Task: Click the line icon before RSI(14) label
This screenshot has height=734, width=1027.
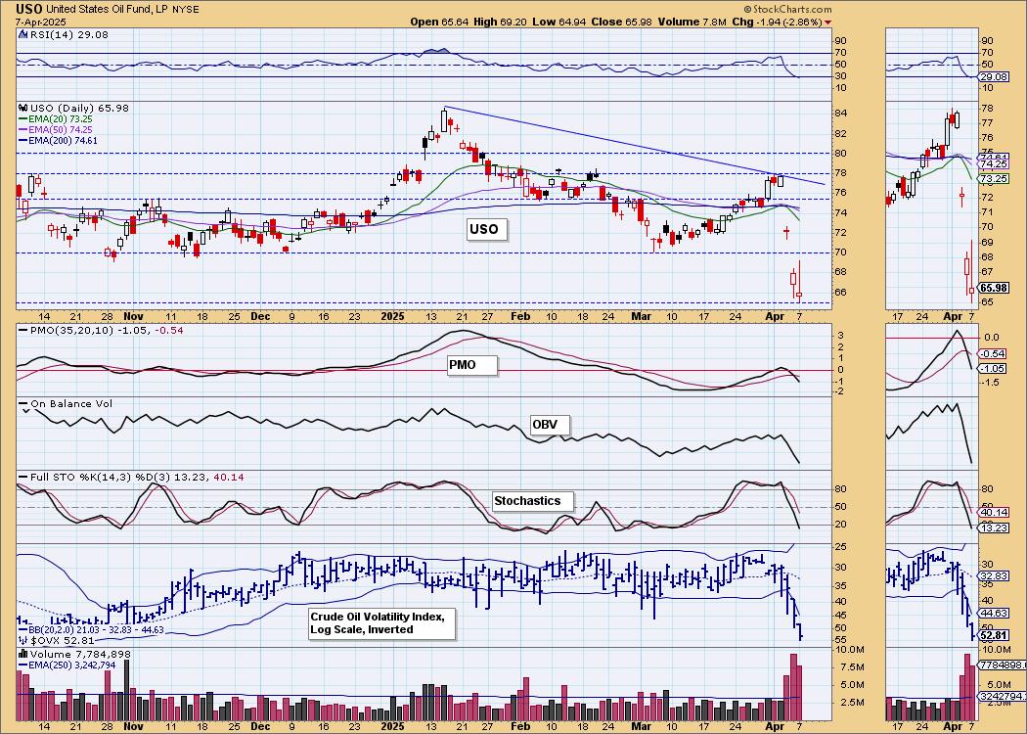Action: tap(23, 34)
